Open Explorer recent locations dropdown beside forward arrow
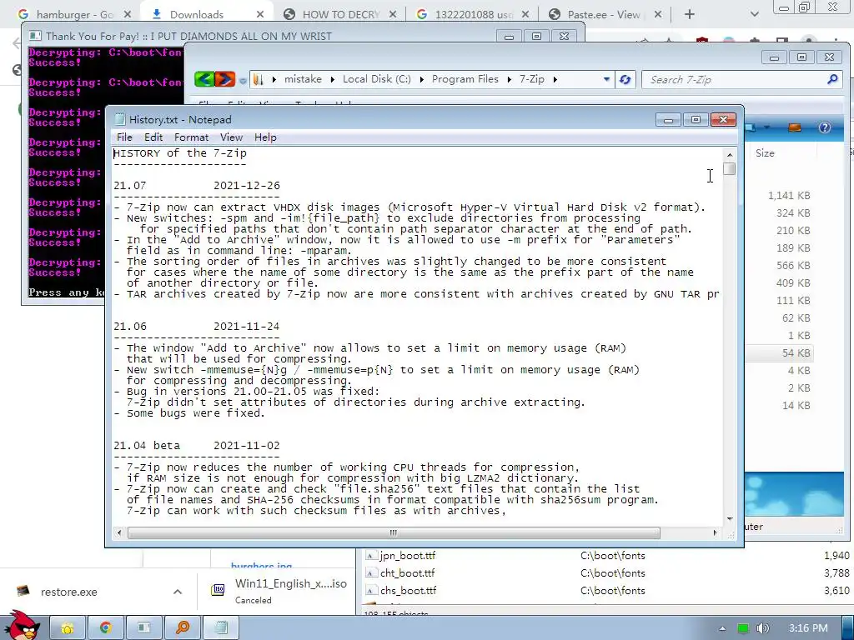Screen dimensions: 854x640 coord(243,81)
